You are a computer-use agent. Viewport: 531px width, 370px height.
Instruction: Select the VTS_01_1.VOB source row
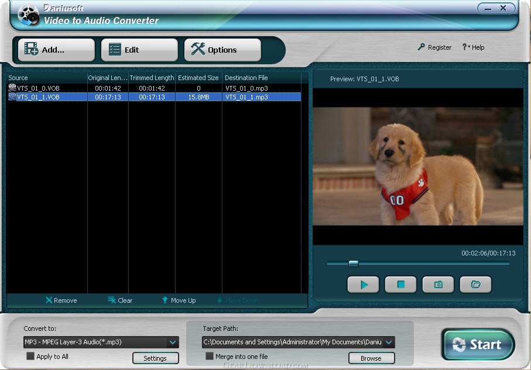pos(154,97)
